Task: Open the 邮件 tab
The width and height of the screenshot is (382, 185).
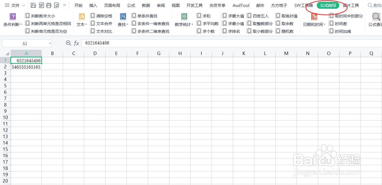Action: click(x=260, y=5)
